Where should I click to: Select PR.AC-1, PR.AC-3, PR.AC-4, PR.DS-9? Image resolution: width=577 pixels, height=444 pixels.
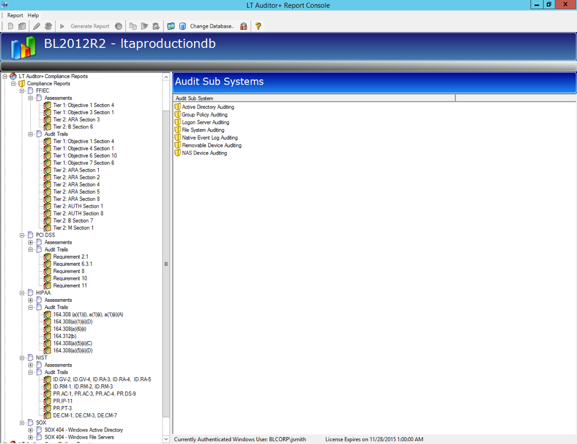pos(94,394)
